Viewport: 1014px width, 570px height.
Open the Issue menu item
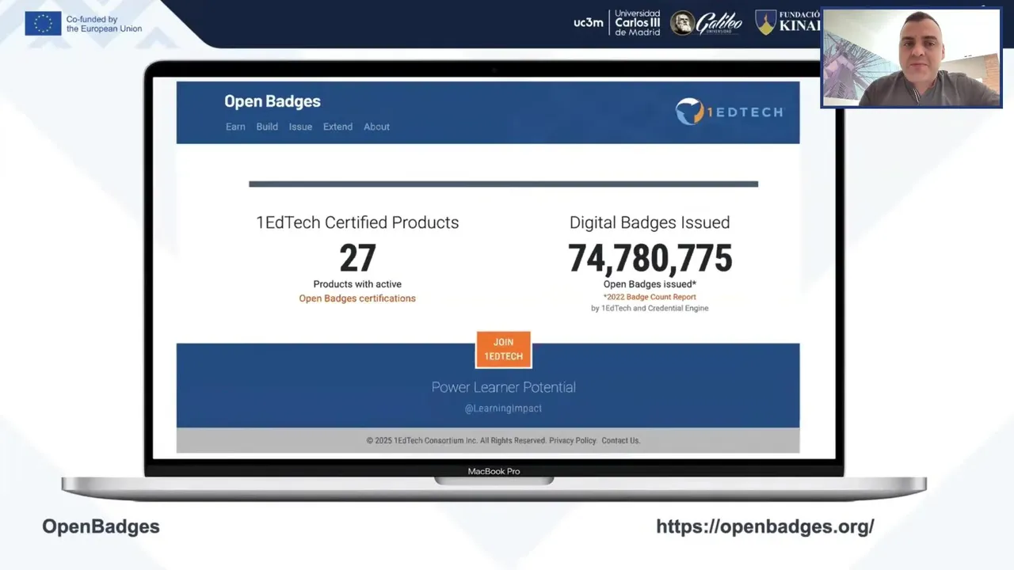pos(300,127)
